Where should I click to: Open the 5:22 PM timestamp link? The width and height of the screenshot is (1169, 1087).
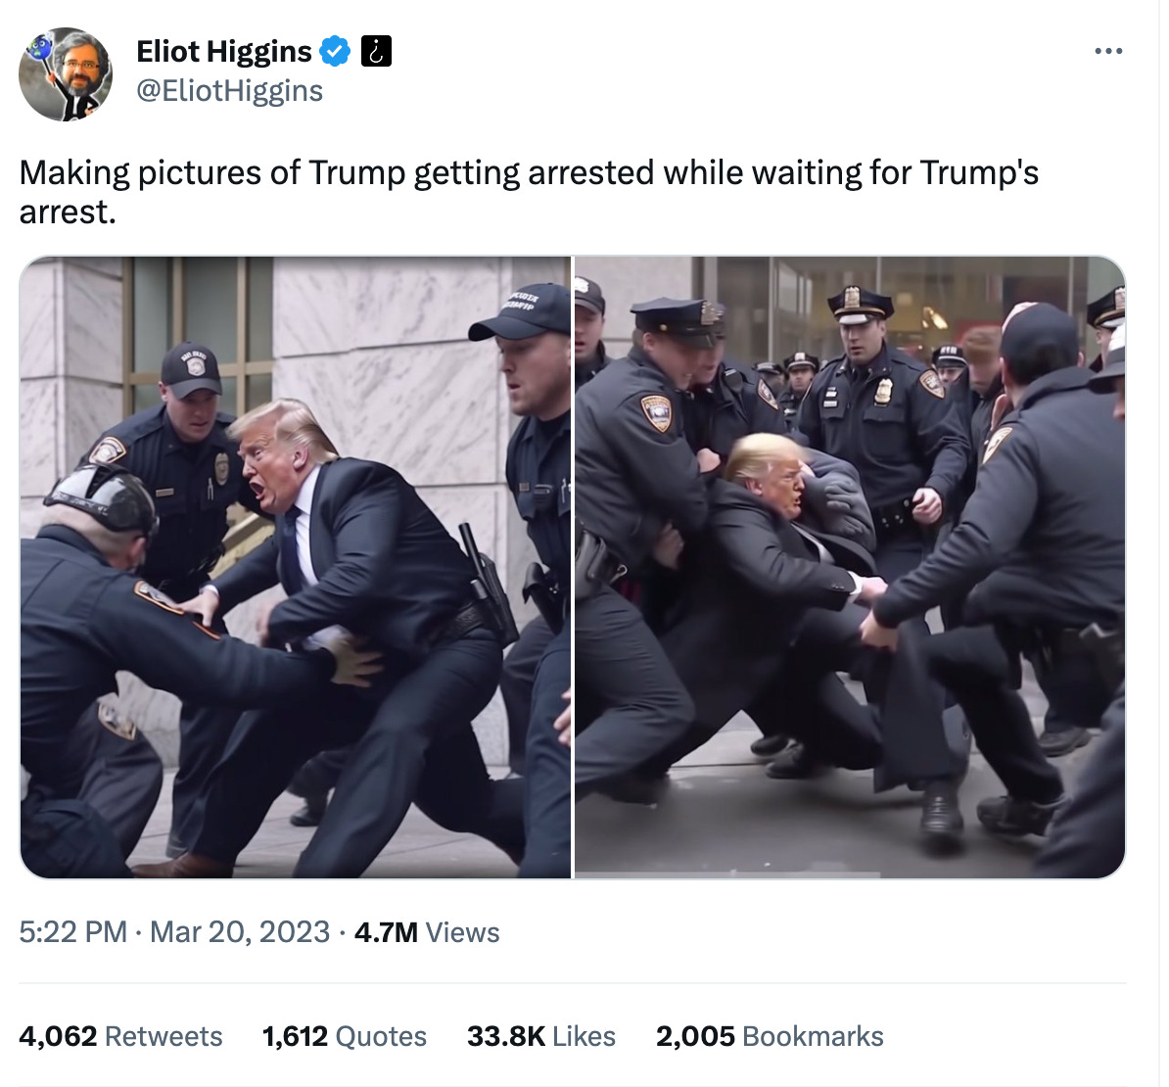coord(73,932)
